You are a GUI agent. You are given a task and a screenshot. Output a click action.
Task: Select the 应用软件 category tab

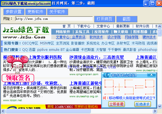coord(101,32)
